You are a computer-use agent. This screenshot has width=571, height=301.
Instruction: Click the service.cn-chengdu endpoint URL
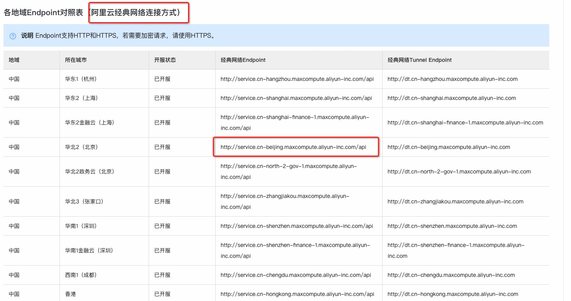(296, 275)
